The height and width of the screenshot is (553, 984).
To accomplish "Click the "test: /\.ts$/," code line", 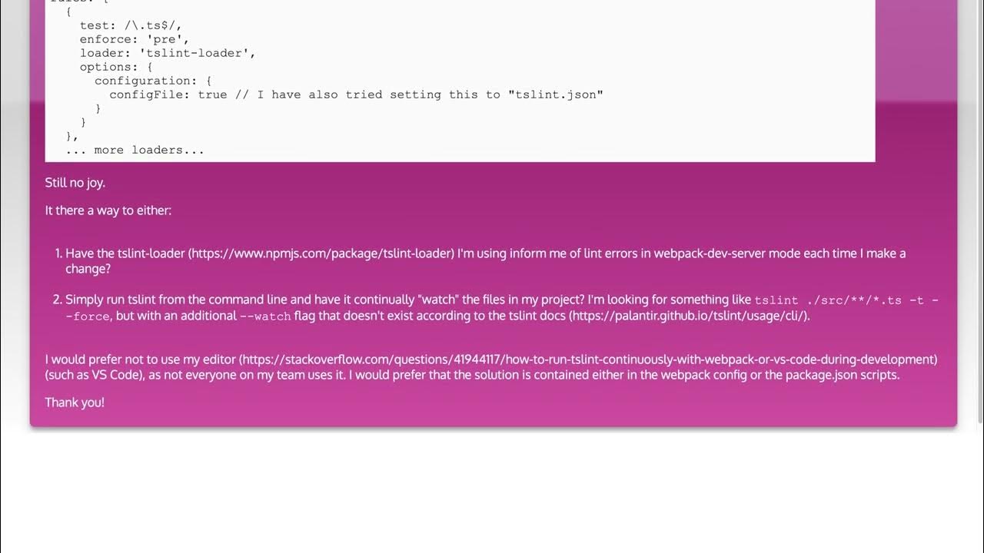I will coord(131,25).
